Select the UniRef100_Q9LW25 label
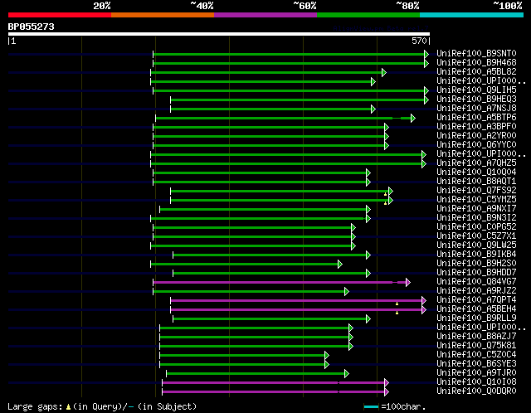The image size is (531, 413). pos(476,245)
